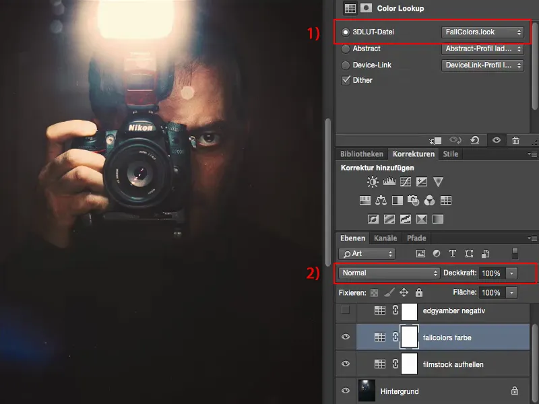
Task: Open the Art layer filter dropdown
Action: [367, 254]
